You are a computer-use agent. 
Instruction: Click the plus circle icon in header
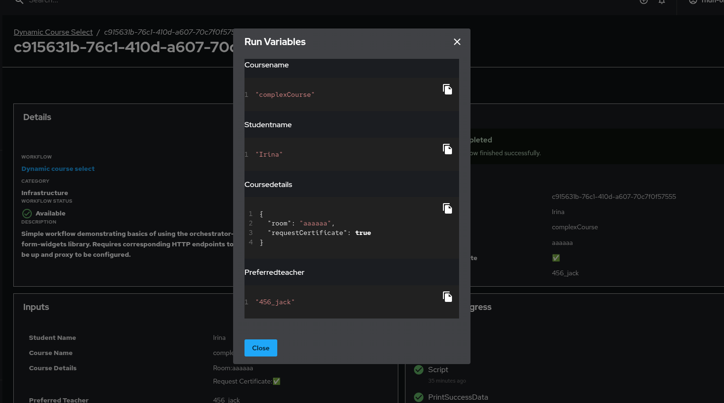click(x=644, y=1)
